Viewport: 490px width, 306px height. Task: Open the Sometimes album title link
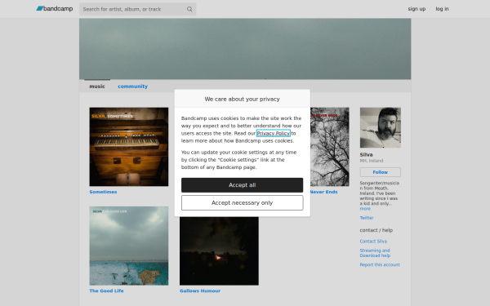click(x=103, y=192)
